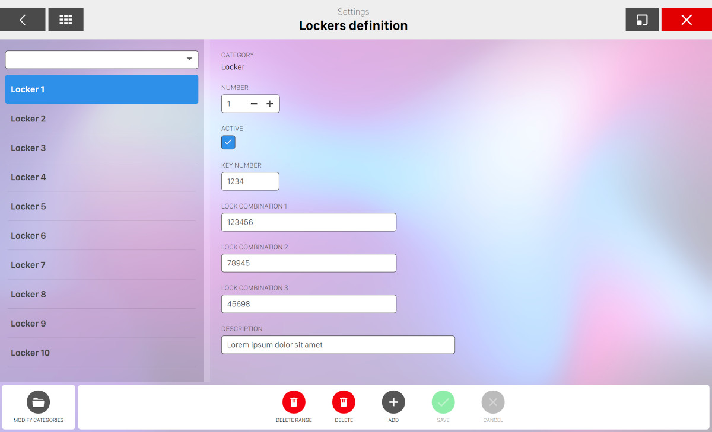Click the Key Number input field
712x432 pixels.
[x=250, y=181]
